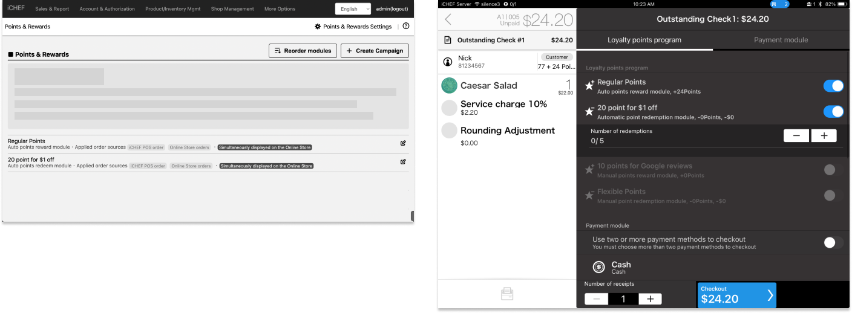Open the More Options menu

(280, 9)
